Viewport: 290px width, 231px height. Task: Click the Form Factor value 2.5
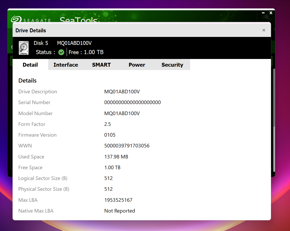[108, 124]
